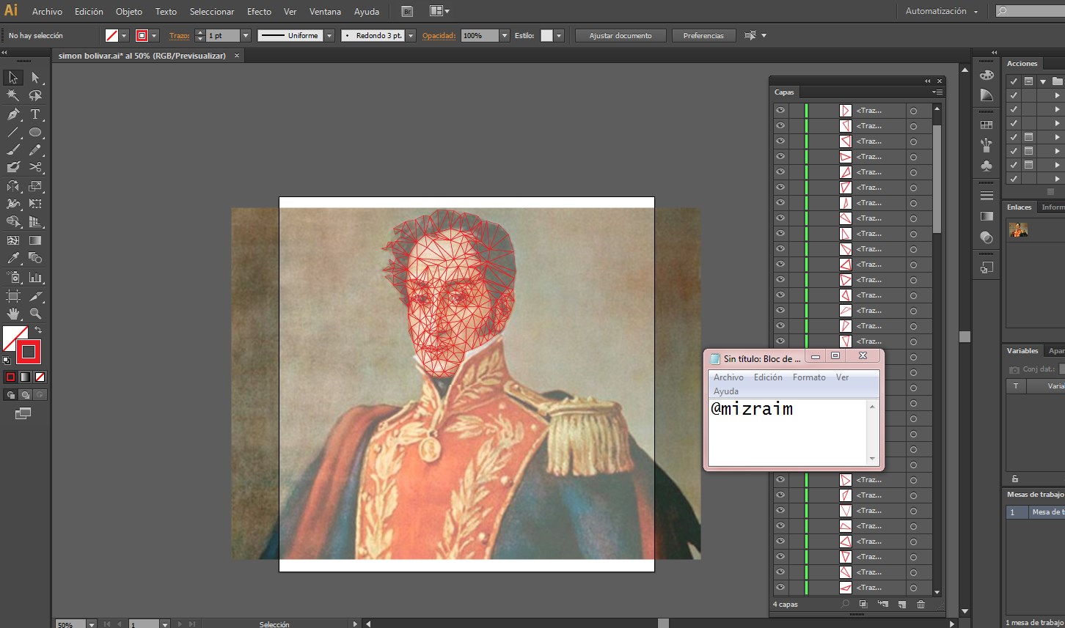The image size is (1065, 628).
Task: Create new layer via Capas panel icon
Action: (x=901, y=605)
